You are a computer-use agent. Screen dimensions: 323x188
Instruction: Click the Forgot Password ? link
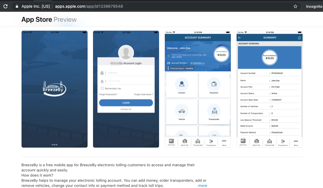(x=108, y=94)
